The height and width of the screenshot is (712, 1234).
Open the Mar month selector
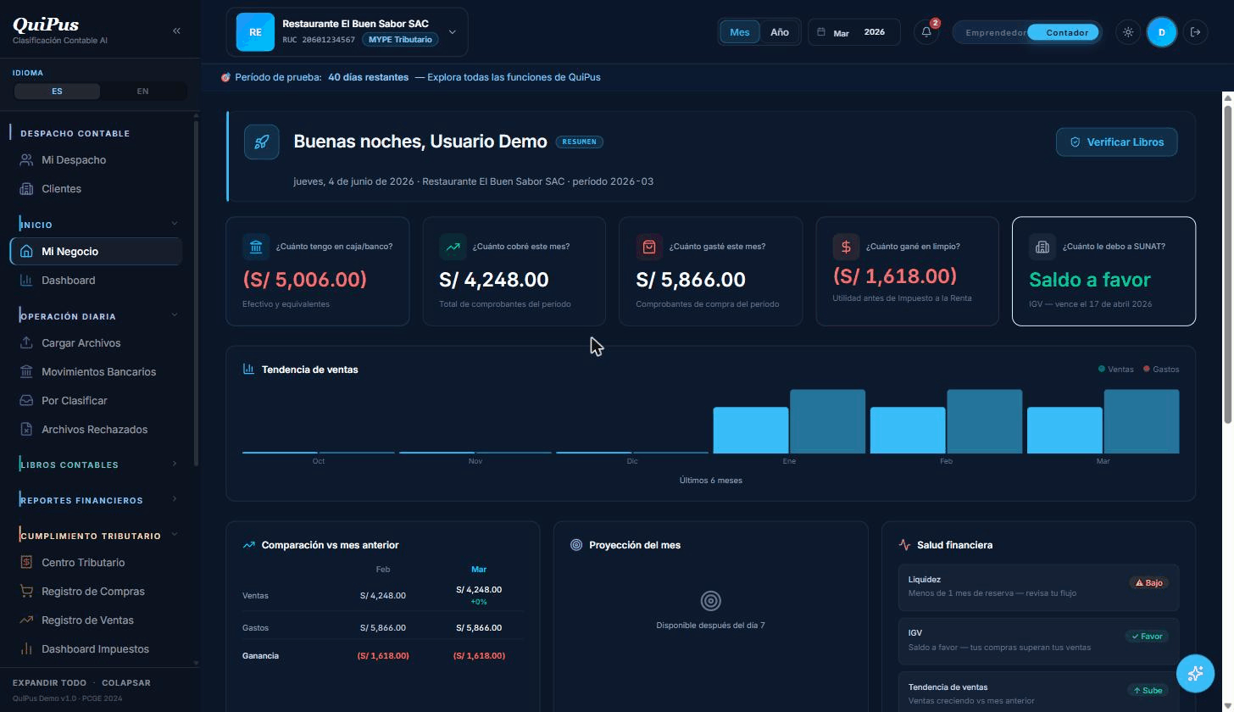tap(842, 33)
